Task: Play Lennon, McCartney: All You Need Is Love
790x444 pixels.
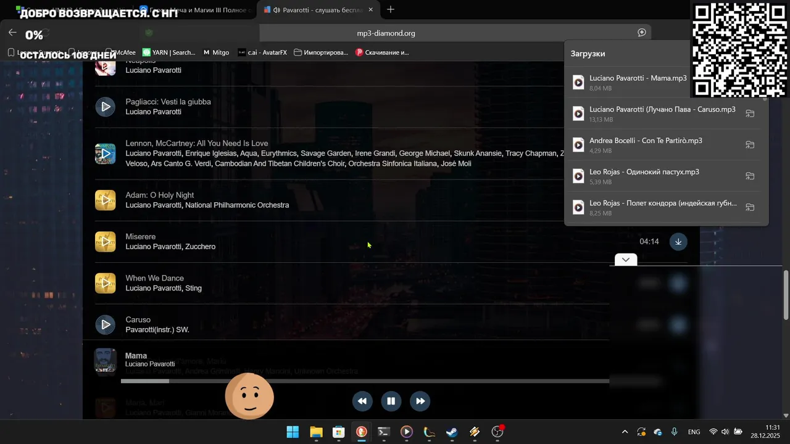Action: [x=106, y=154]
